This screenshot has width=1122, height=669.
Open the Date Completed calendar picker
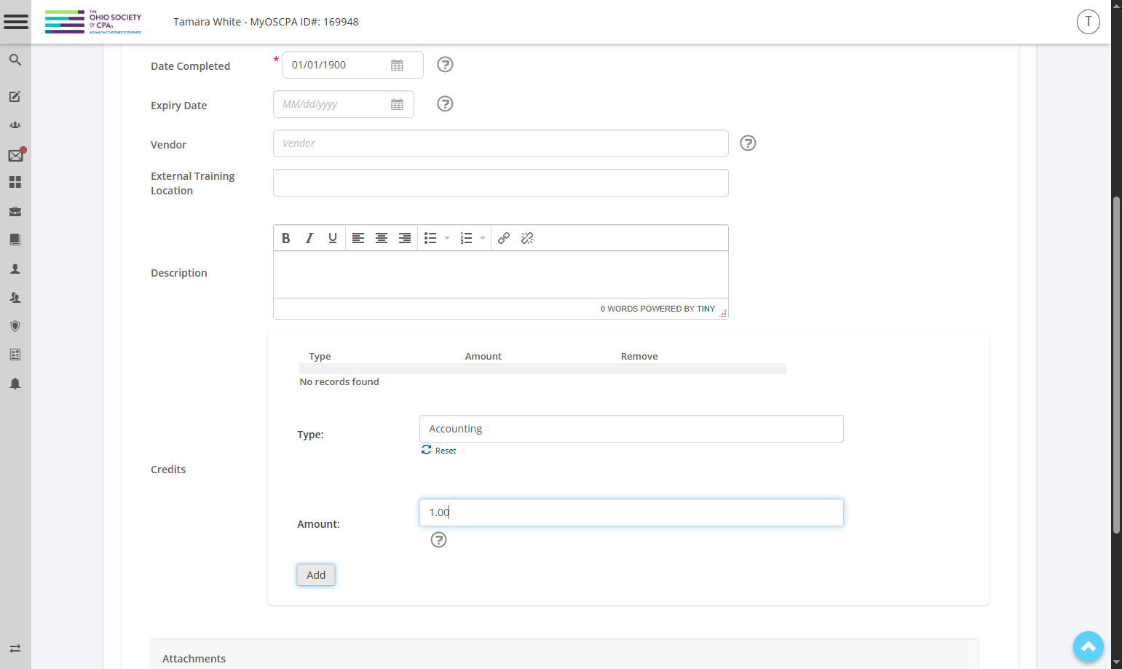(x=397, y=65)
